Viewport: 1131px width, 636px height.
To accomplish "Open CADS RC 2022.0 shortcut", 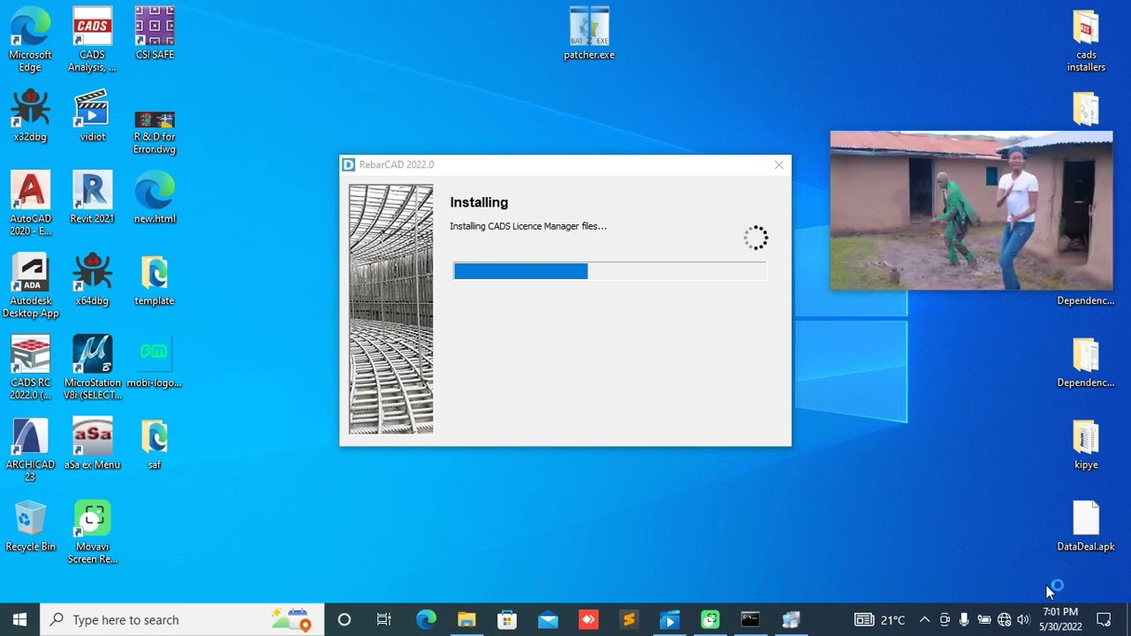I will [x=30, y=367].
